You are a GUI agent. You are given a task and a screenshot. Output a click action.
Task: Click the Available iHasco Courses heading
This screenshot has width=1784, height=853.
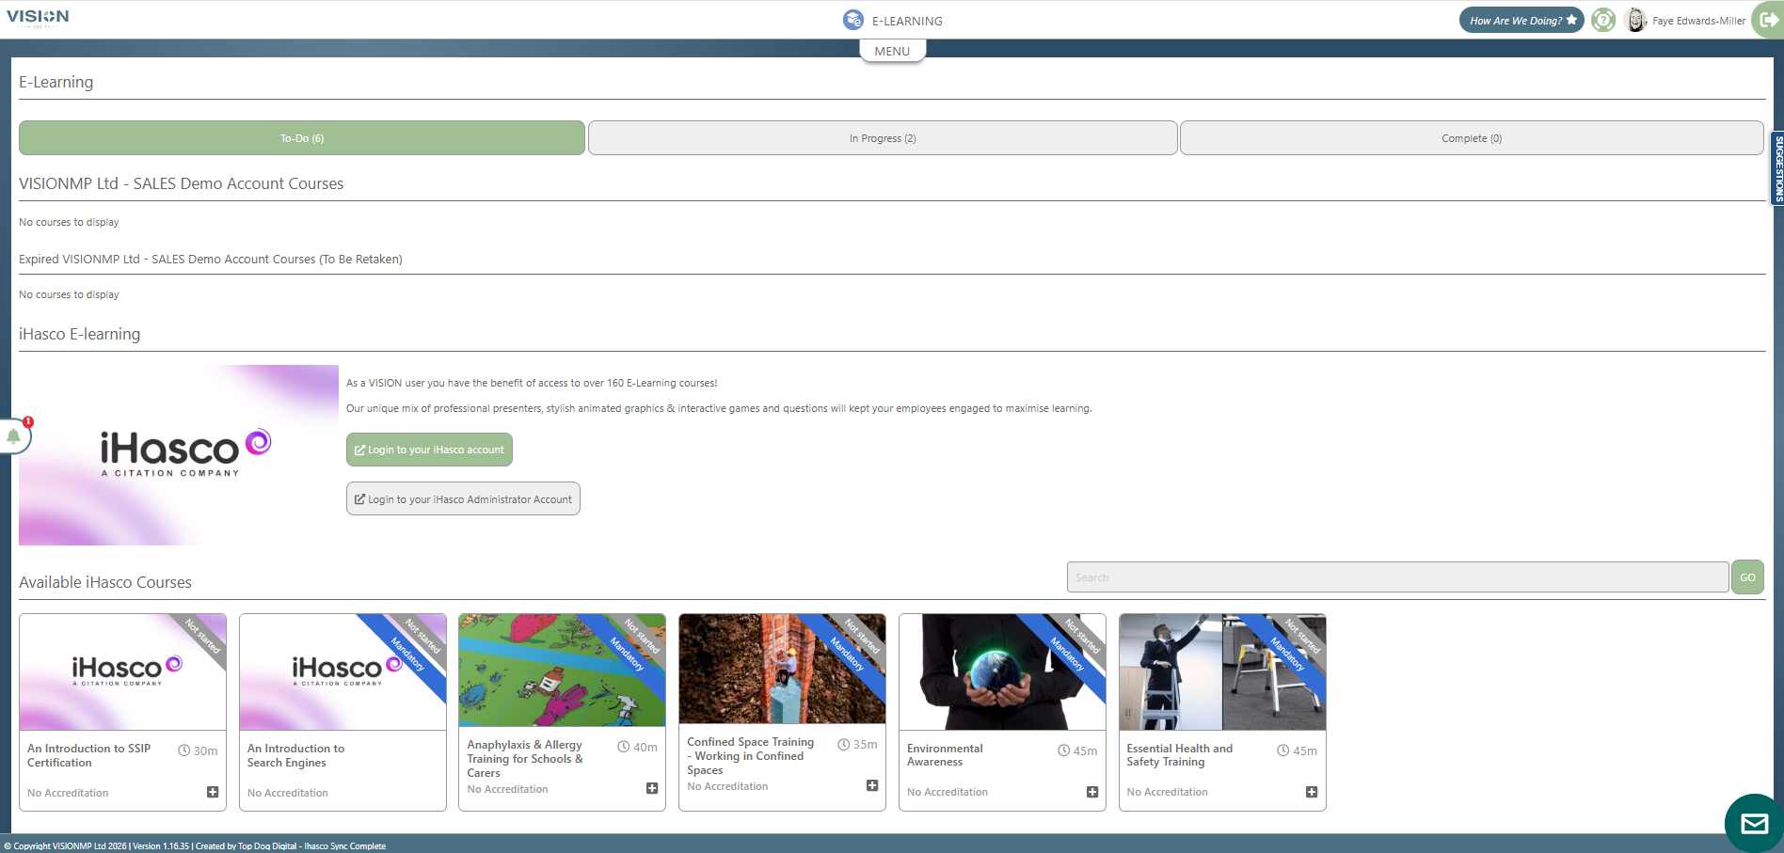[x=105, y=582]
